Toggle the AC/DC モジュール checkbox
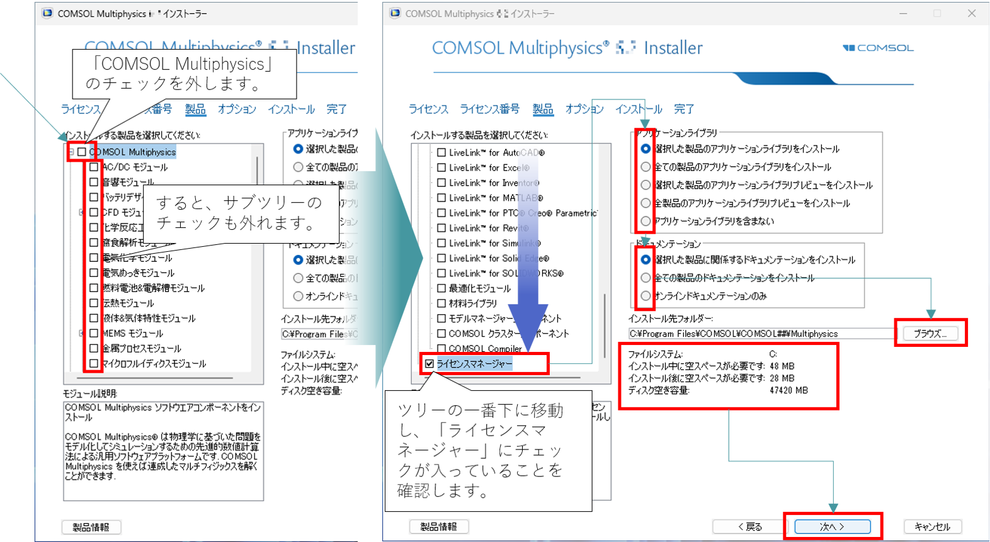This screenshot has height=542, width=990. coord(94,167)
